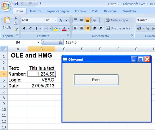Align text to the left
155x130 pixels.
(76, 28)
